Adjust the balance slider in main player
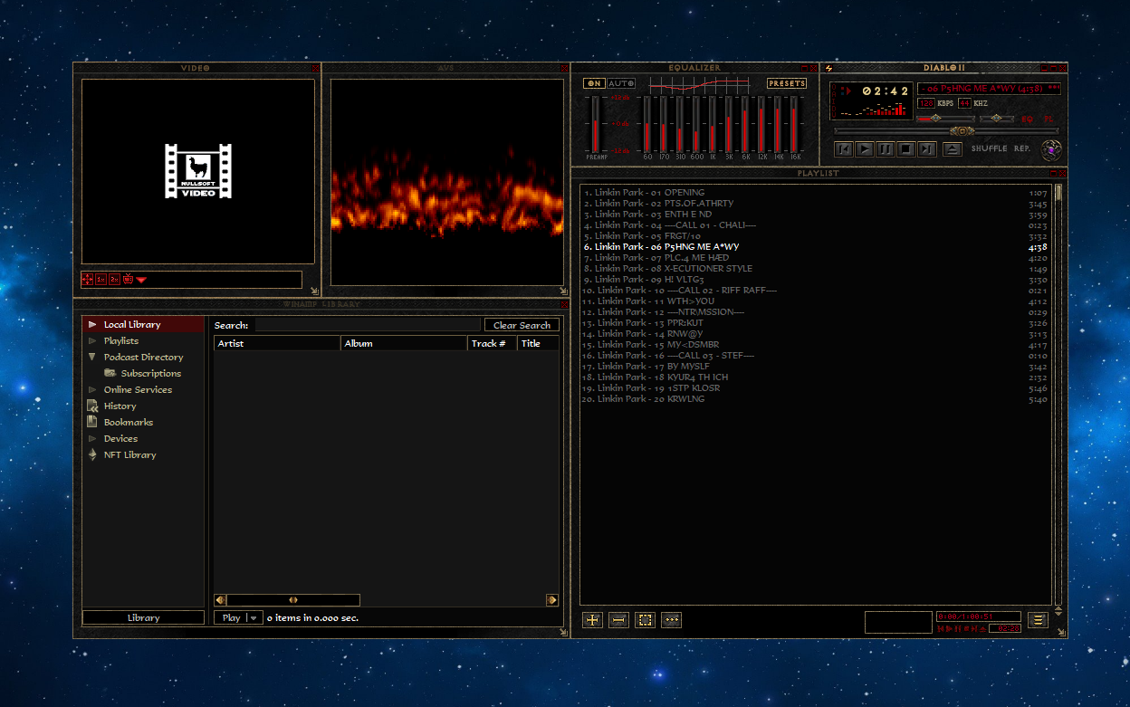The width and height of the screenshot is (1130, 707). click(997, 119)
